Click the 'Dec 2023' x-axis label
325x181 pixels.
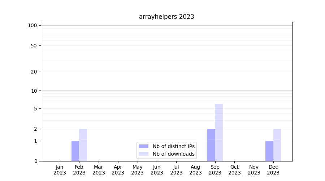point(273,170)
